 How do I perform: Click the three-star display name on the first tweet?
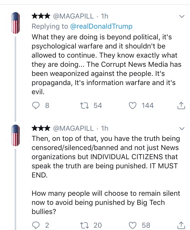click(x=41, y=17)
